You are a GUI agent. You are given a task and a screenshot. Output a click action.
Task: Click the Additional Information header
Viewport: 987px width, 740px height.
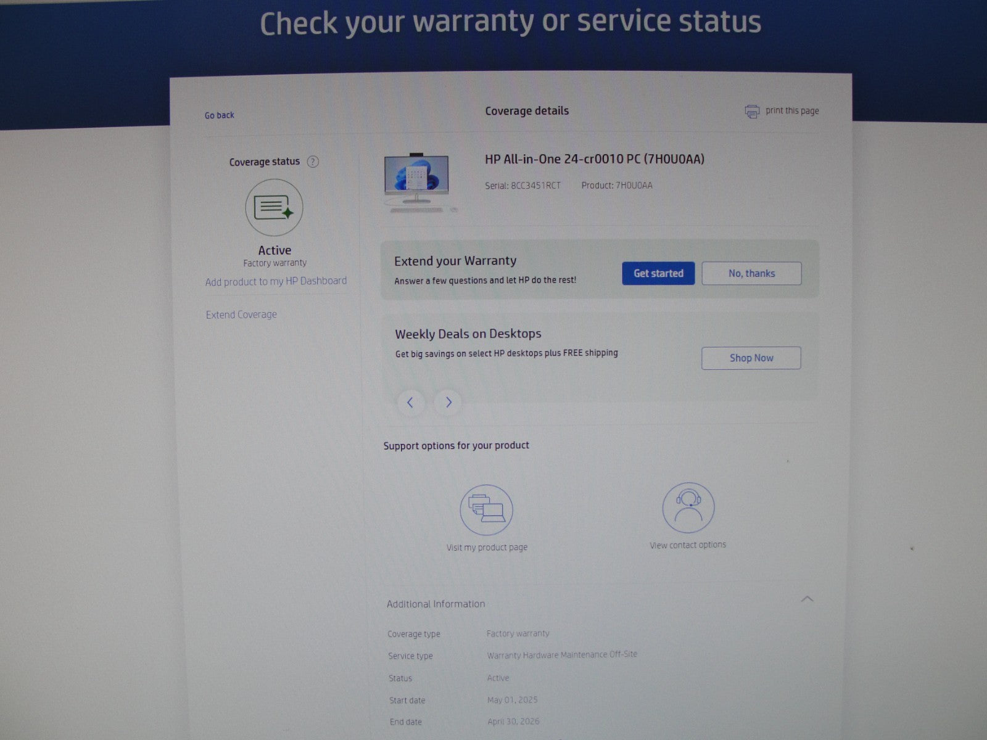point(436,604)
